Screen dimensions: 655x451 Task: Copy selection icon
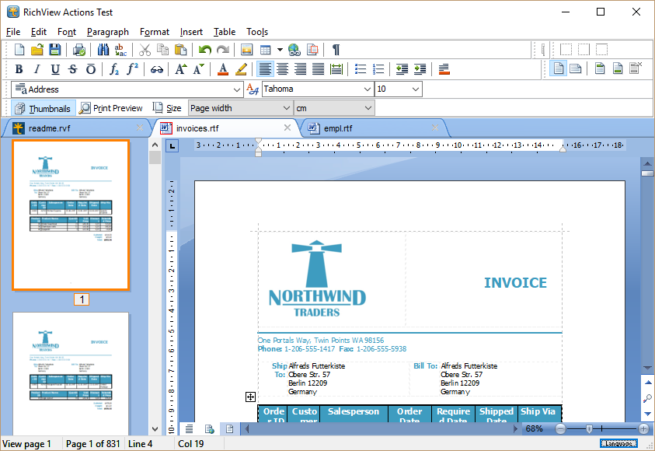coord(162,50)
